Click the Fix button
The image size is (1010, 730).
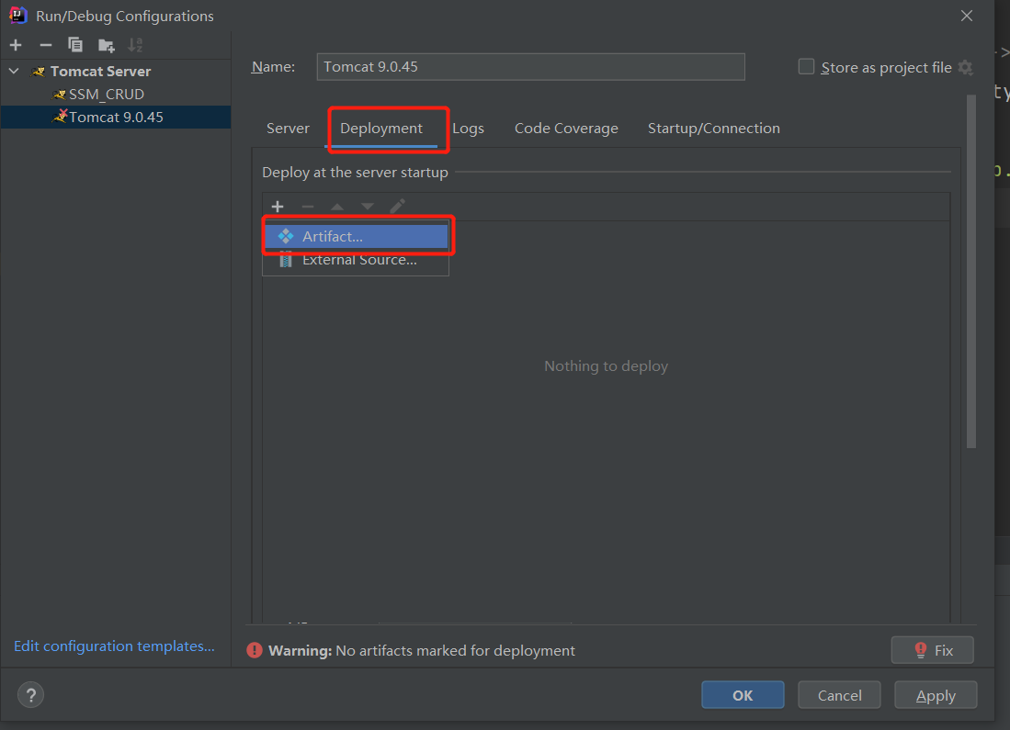click(x=932, y=650)
